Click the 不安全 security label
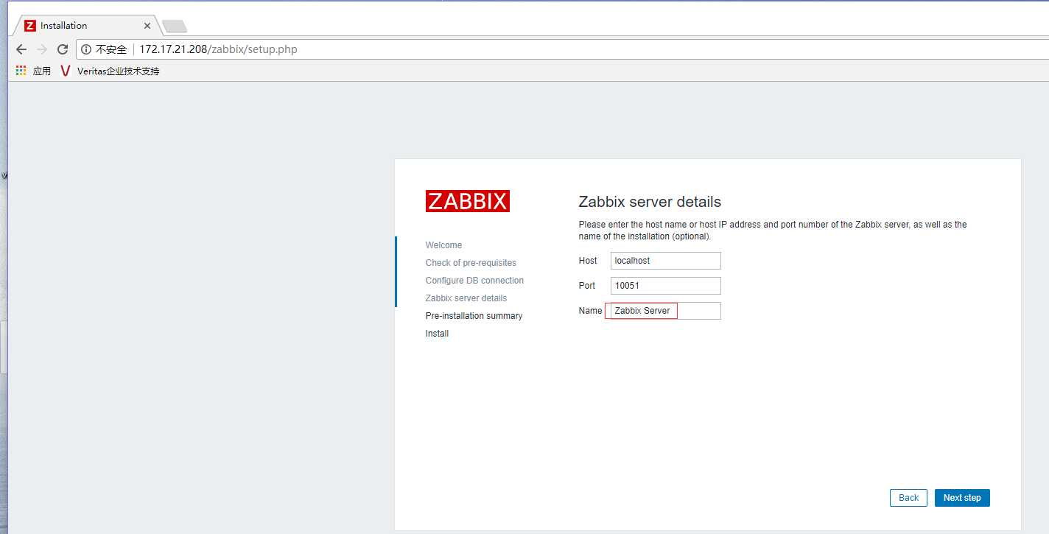 pyautogui.click(x=111, y=49)
